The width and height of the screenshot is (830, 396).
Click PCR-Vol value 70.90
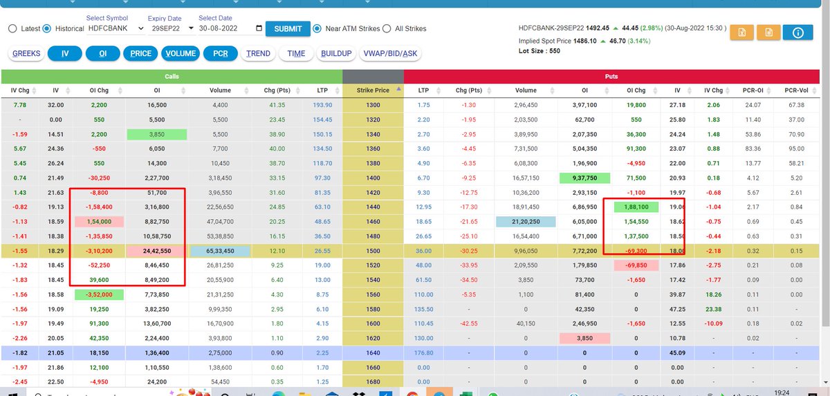(795, 133)
